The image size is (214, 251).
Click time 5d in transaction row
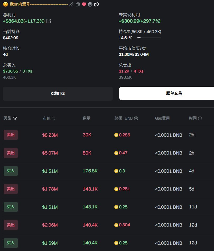point(192,189)
